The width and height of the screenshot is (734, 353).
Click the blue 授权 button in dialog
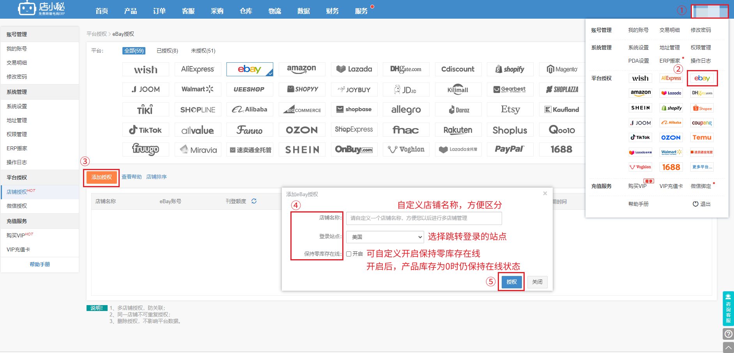(x=511, y=282)
